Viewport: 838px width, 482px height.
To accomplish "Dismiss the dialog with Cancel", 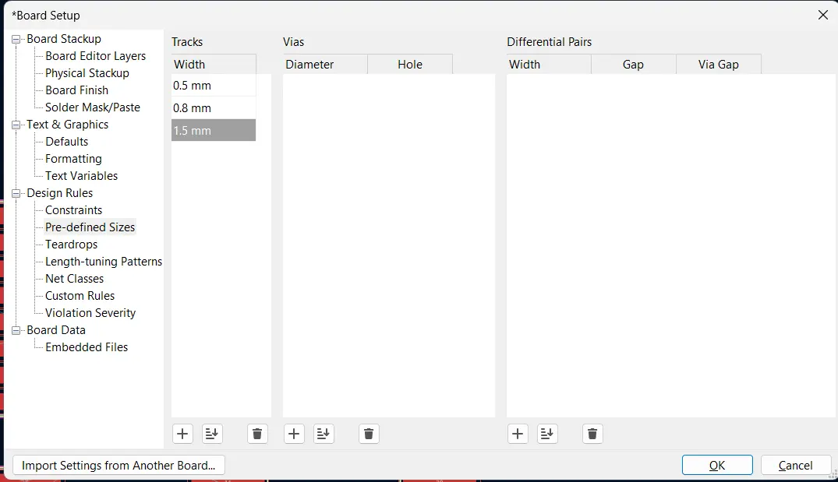I will [796, 464].
